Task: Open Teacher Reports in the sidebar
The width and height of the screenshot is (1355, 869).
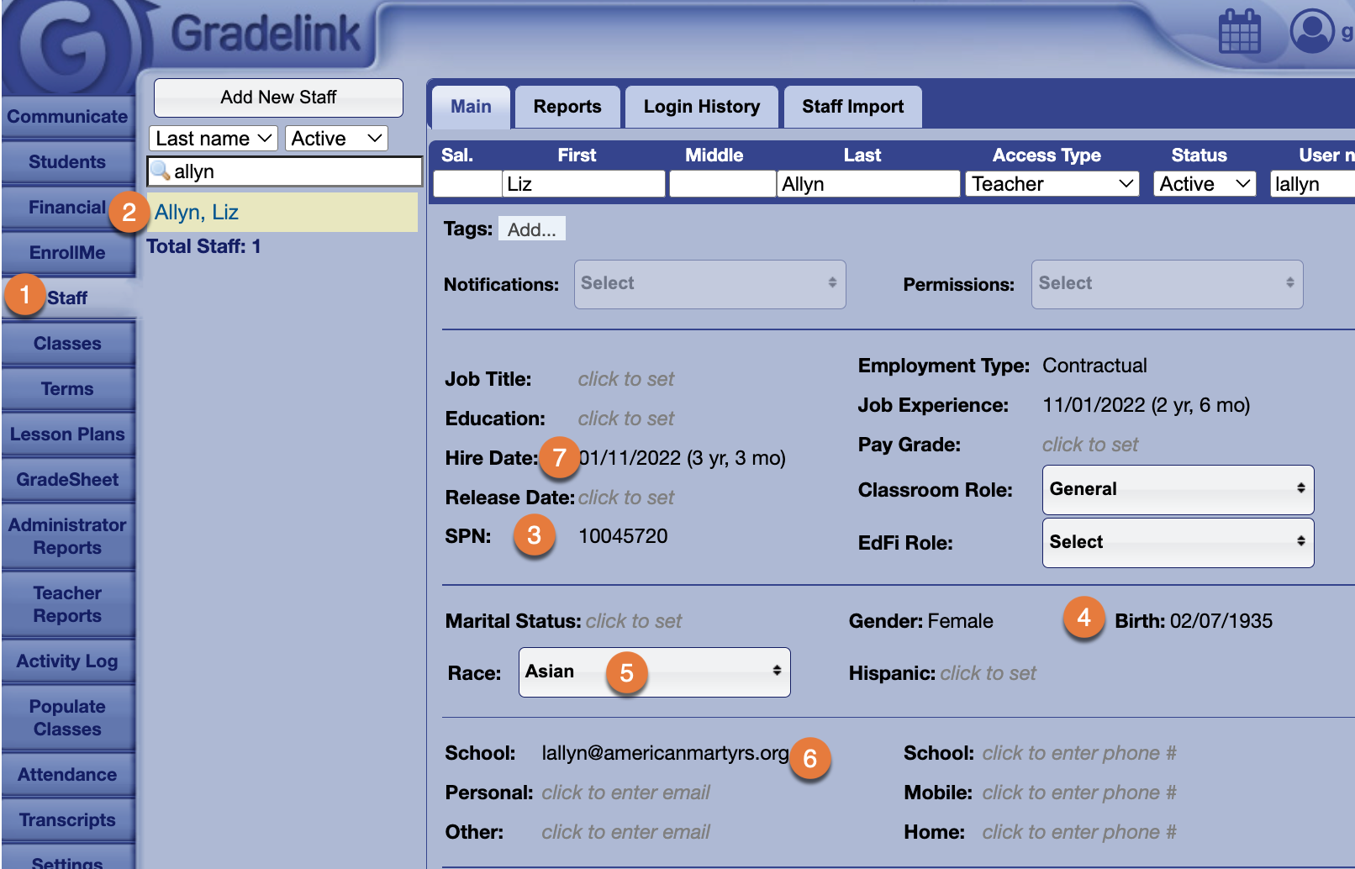Action: [67, 604]
